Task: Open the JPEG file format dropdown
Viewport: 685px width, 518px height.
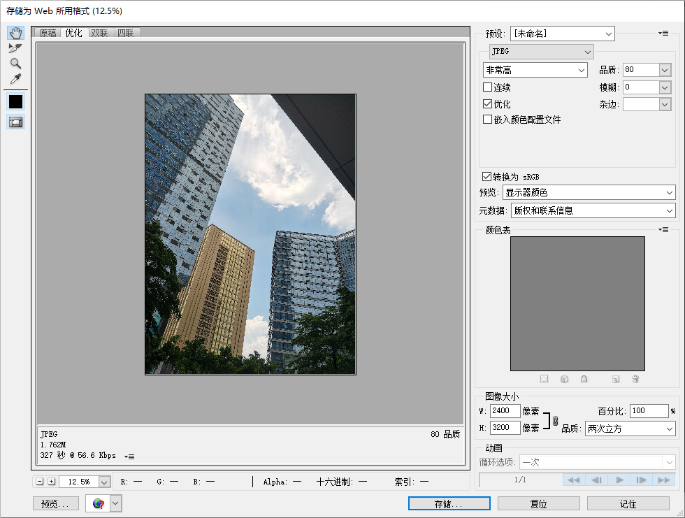Action: pos(542,52)
